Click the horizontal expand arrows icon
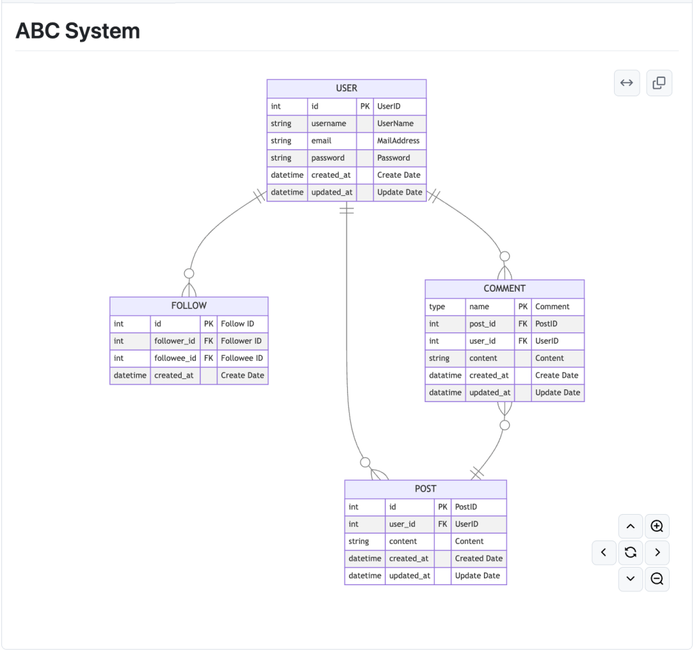Image resolution: width=694 pixels, height=651 pixels. click(627, 83)
